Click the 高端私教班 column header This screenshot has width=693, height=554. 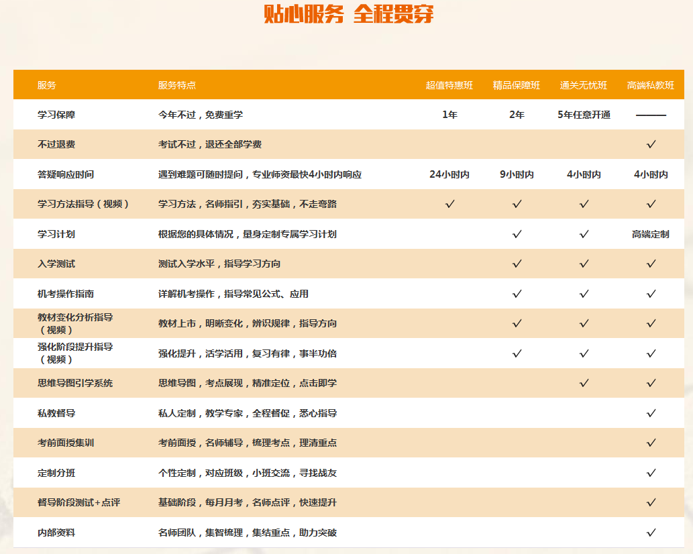tap(651, 85)
